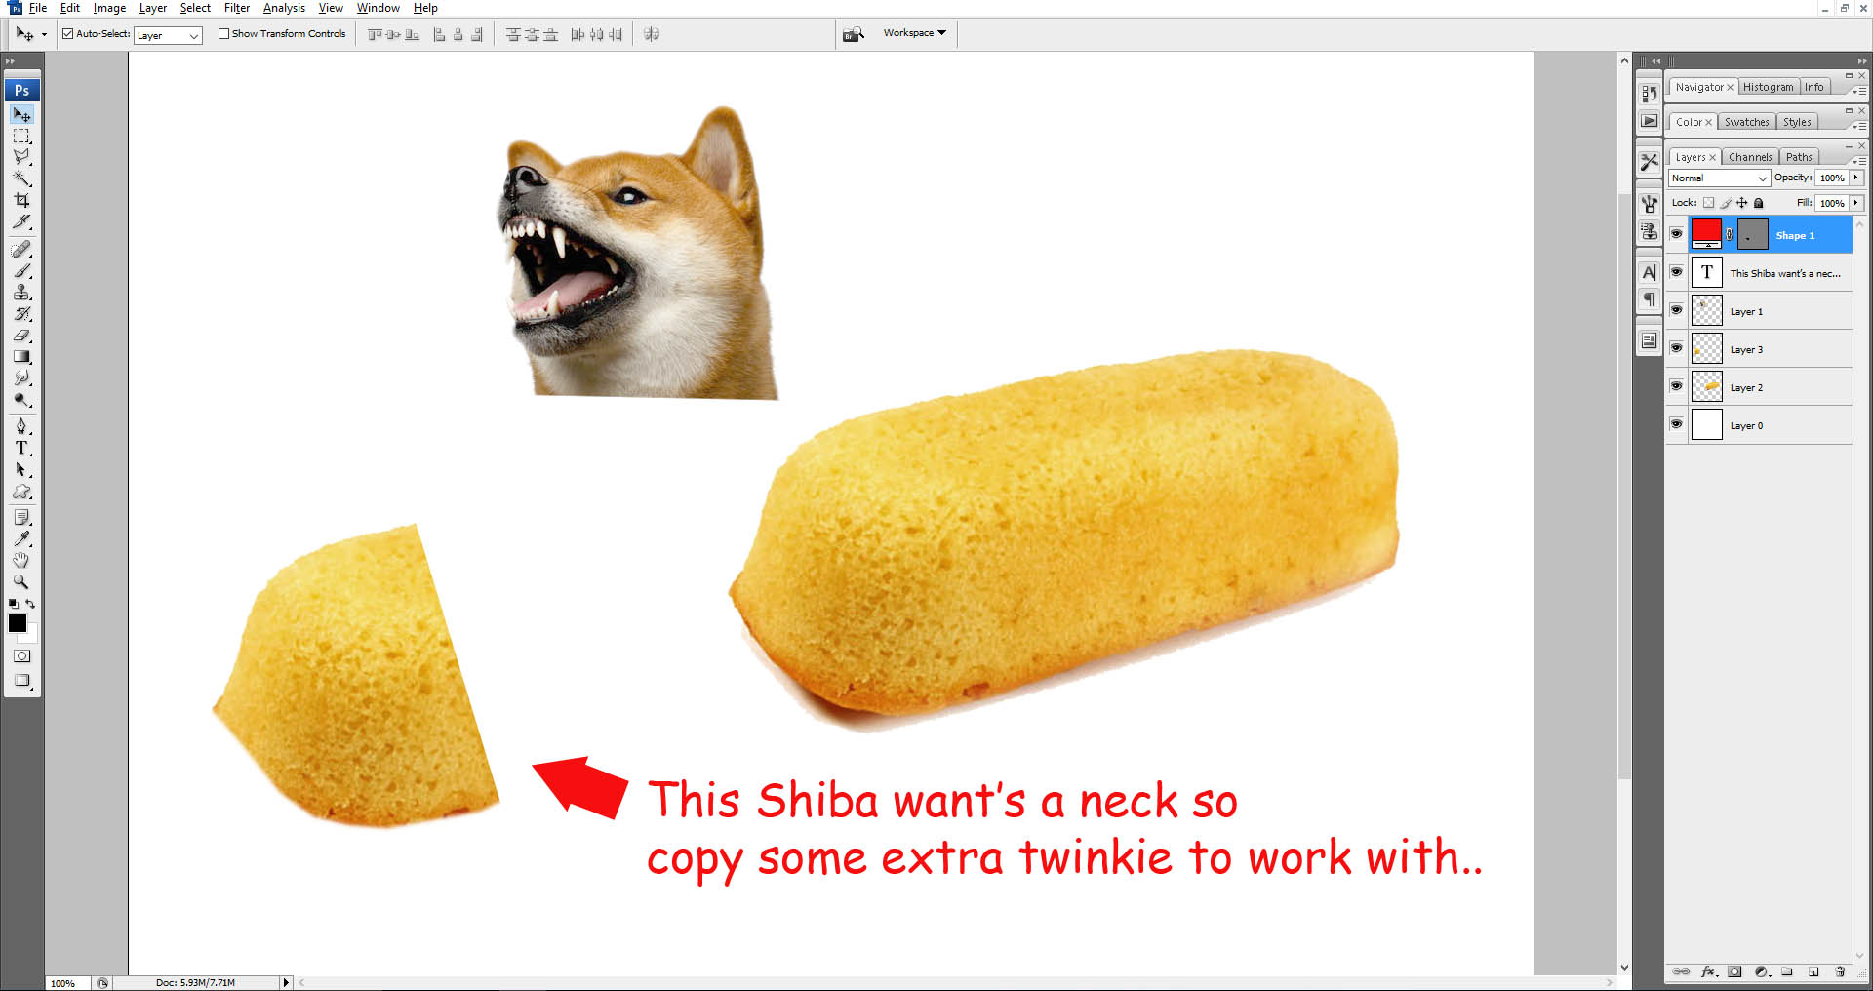This screenshot has height=991, width=1873.
Task: Switch to the Histogram tab
Action: tap(1768, 87)
